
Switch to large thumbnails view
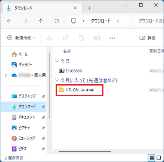coord(159,158)
